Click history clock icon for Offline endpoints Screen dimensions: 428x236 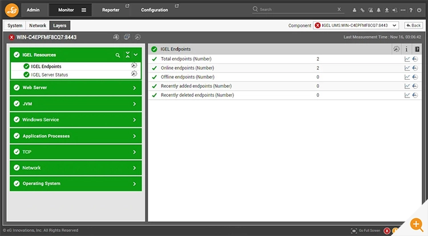pos(415,77)
